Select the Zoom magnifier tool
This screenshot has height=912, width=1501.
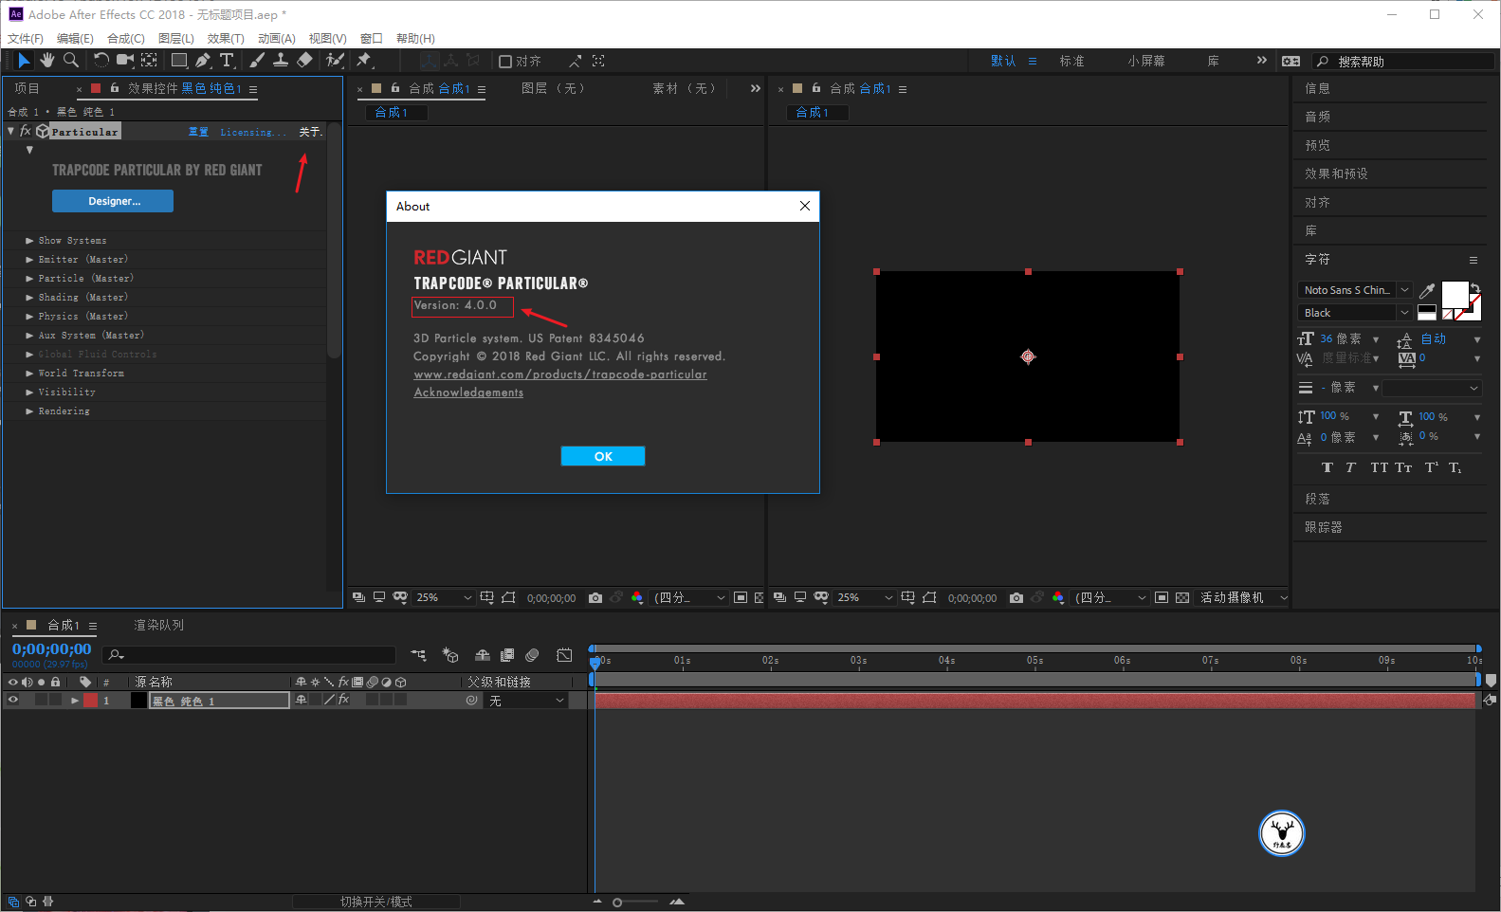(71, 61)
